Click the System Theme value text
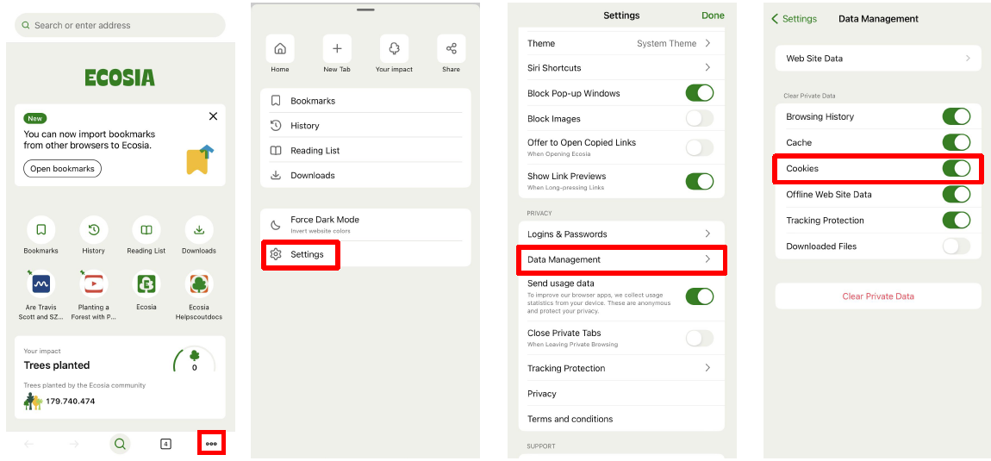 click(666, 43)
